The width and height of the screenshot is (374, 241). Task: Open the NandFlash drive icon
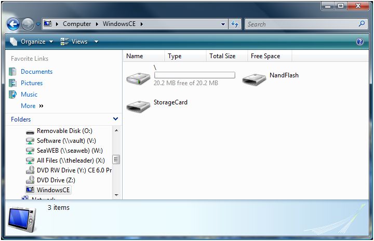click(255, 78)
